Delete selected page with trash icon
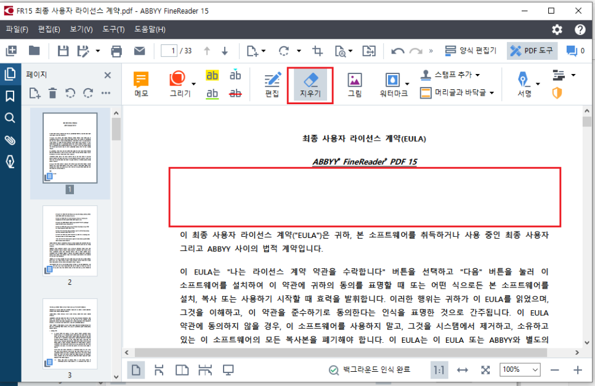 coord(52,93)
